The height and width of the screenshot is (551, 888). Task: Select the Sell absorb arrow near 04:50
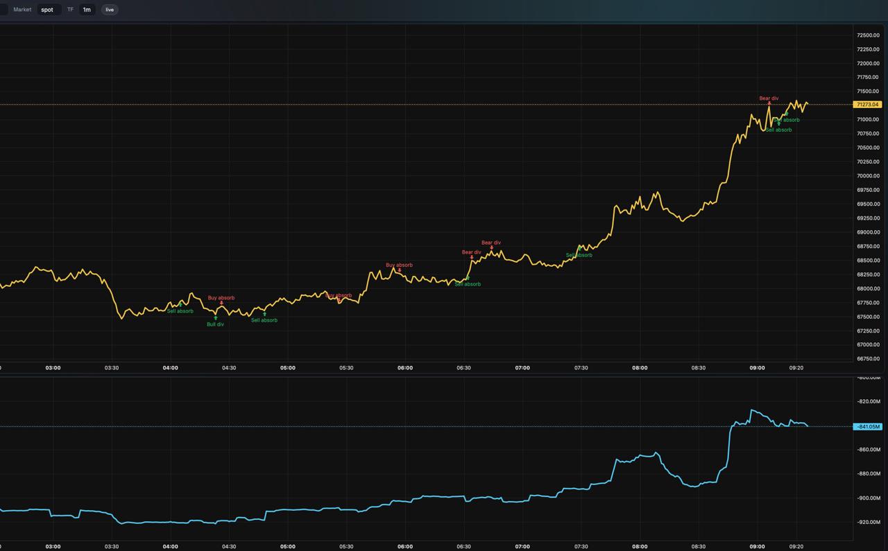pos(264,314)
